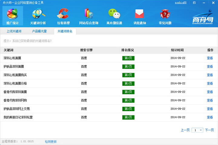The width and height of the screenshot is (218, 145).
Task: Click the 关键词 column header
Action: click(x=8, y=50)
